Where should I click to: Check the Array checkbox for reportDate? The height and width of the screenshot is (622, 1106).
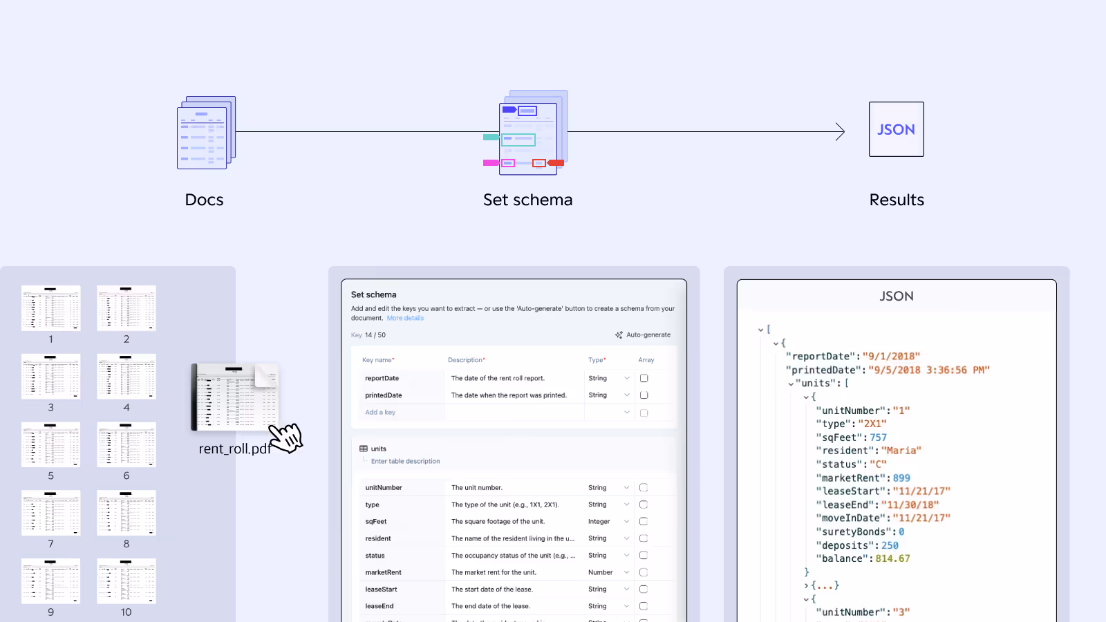[x=644, y=378]
